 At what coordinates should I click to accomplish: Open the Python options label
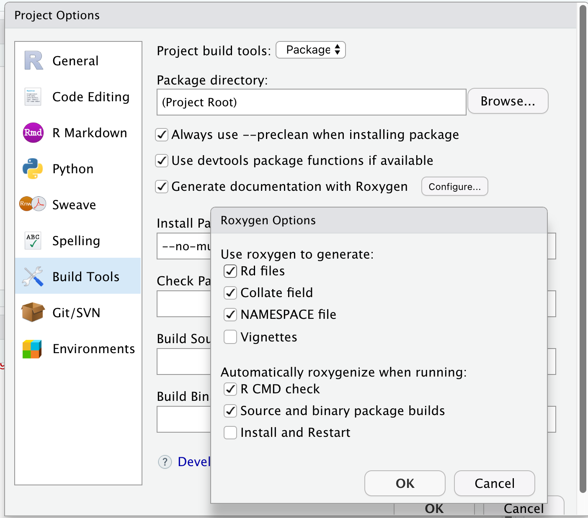tap(73, 169)
